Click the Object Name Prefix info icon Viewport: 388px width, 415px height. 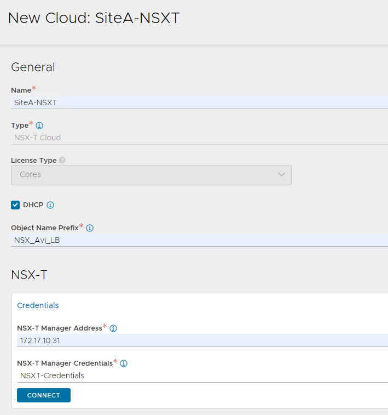[90, 228]
